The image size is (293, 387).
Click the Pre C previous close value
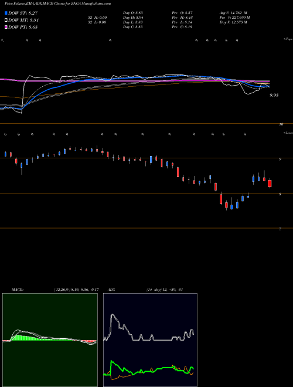pos(182,27)
